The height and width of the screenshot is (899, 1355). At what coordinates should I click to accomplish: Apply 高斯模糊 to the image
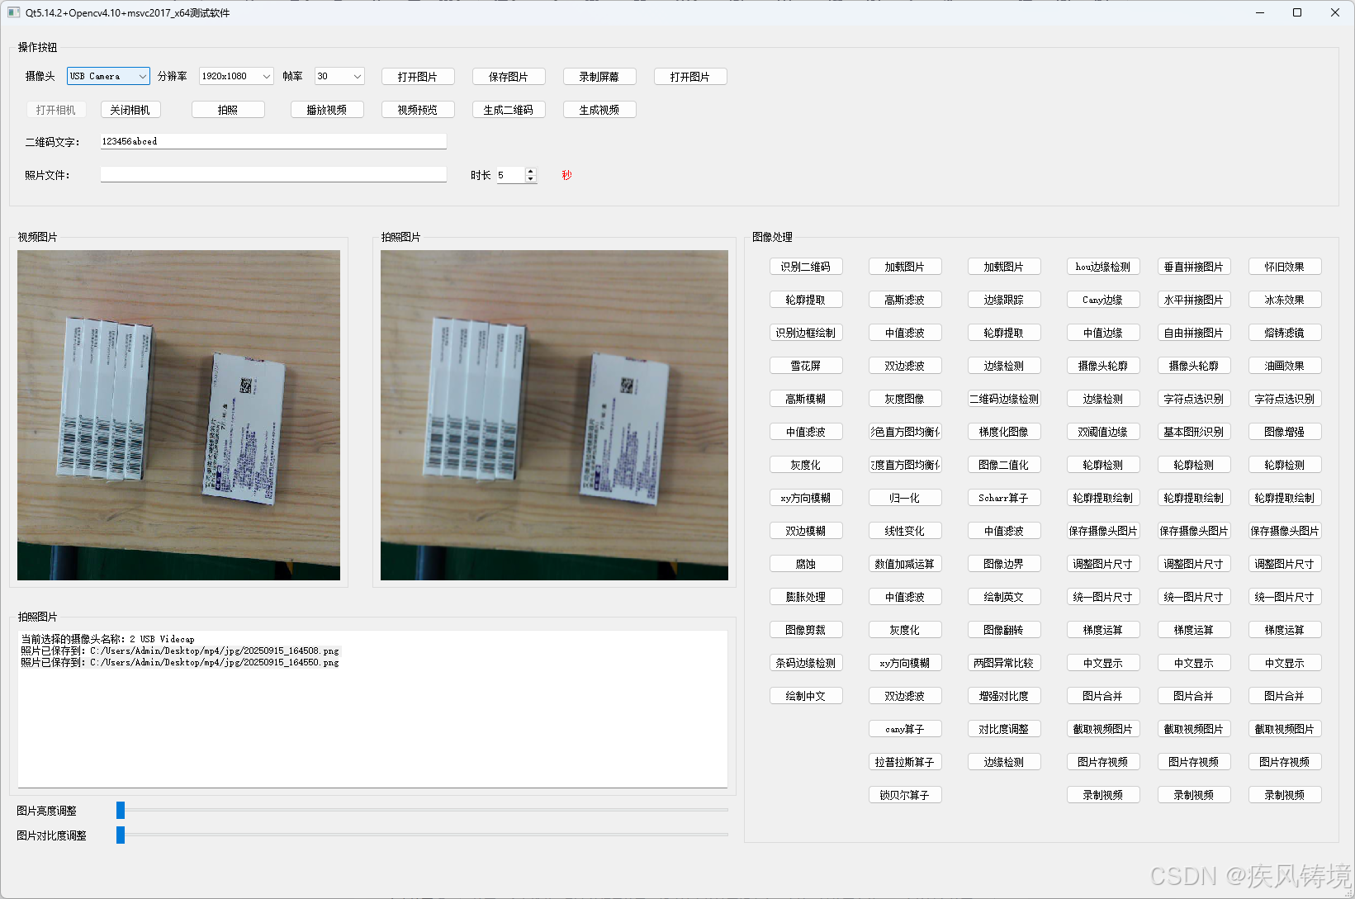click(x=806, y=399)
